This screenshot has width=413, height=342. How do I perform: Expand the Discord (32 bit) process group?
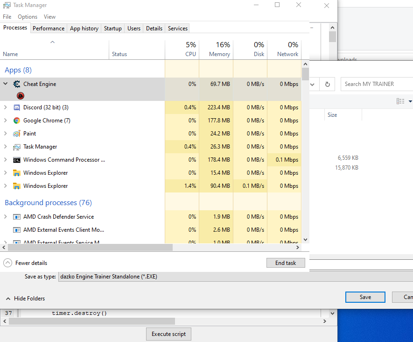click(x=6, y=107)
